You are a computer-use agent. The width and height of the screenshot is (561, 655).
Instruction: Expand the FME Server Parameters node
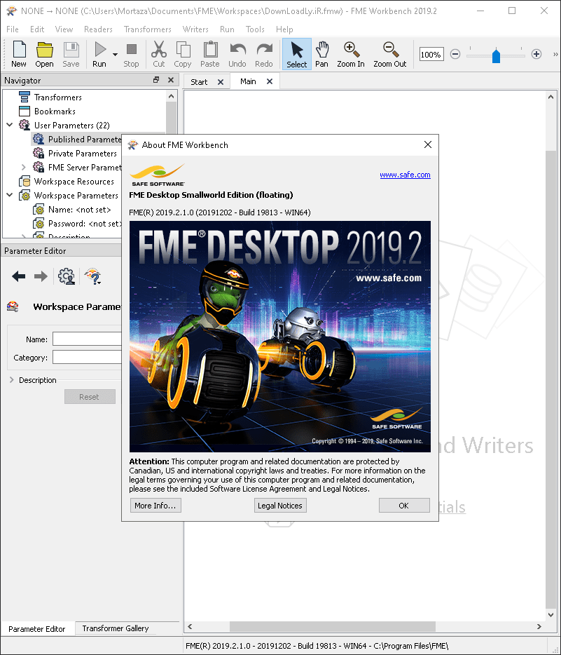pyautogui.click(x=22, y=167)
